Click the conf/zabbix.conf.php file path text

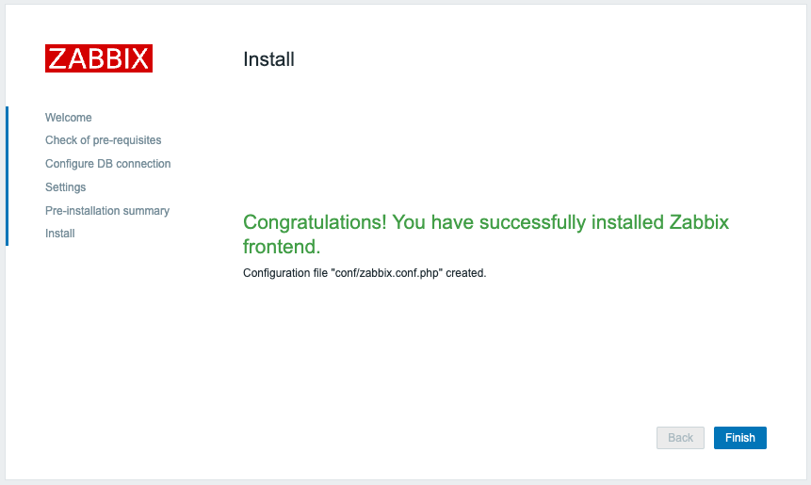pyautogui.click(x=387, y=273)
